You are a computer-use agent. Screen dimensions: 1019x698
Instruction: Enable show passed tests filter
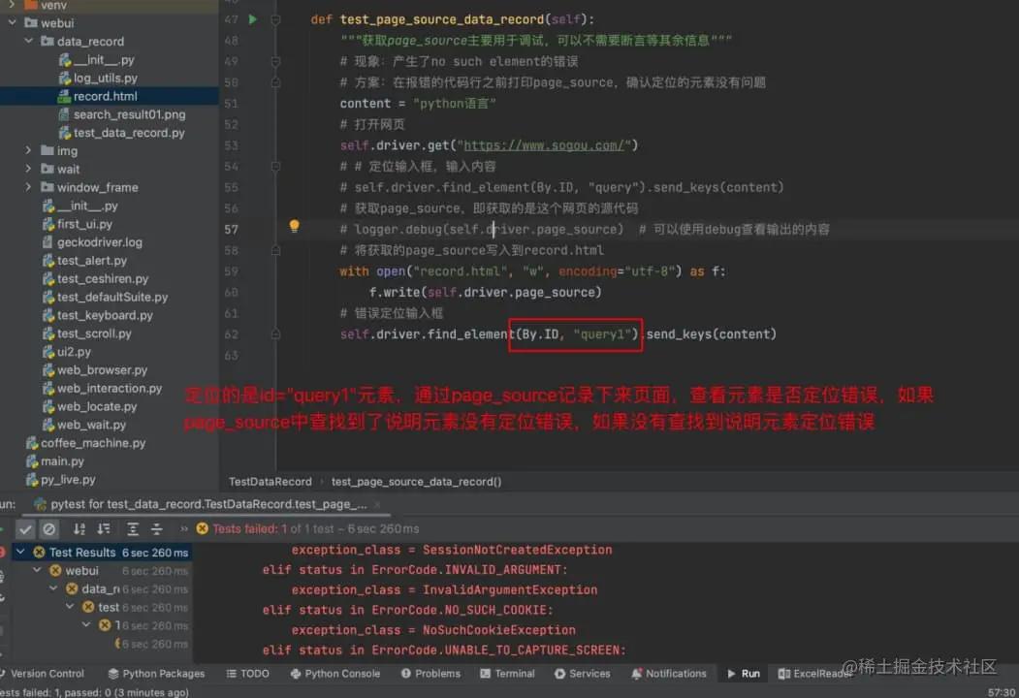(x=26, y=529)
